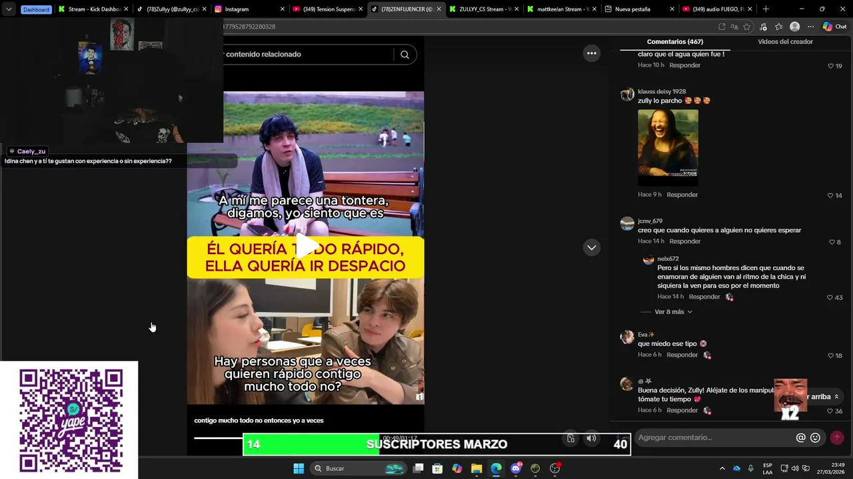
Task: Open the microphone tray icon
Action: [750, 468]
